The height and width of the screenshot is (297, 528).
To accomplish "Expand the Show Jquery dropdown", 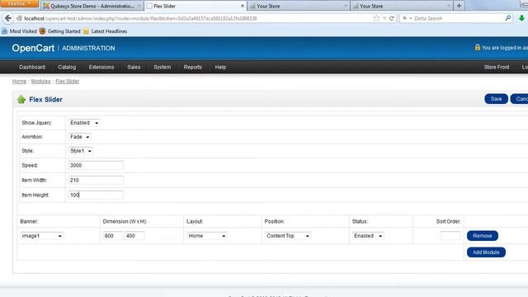I will point(84,123).
